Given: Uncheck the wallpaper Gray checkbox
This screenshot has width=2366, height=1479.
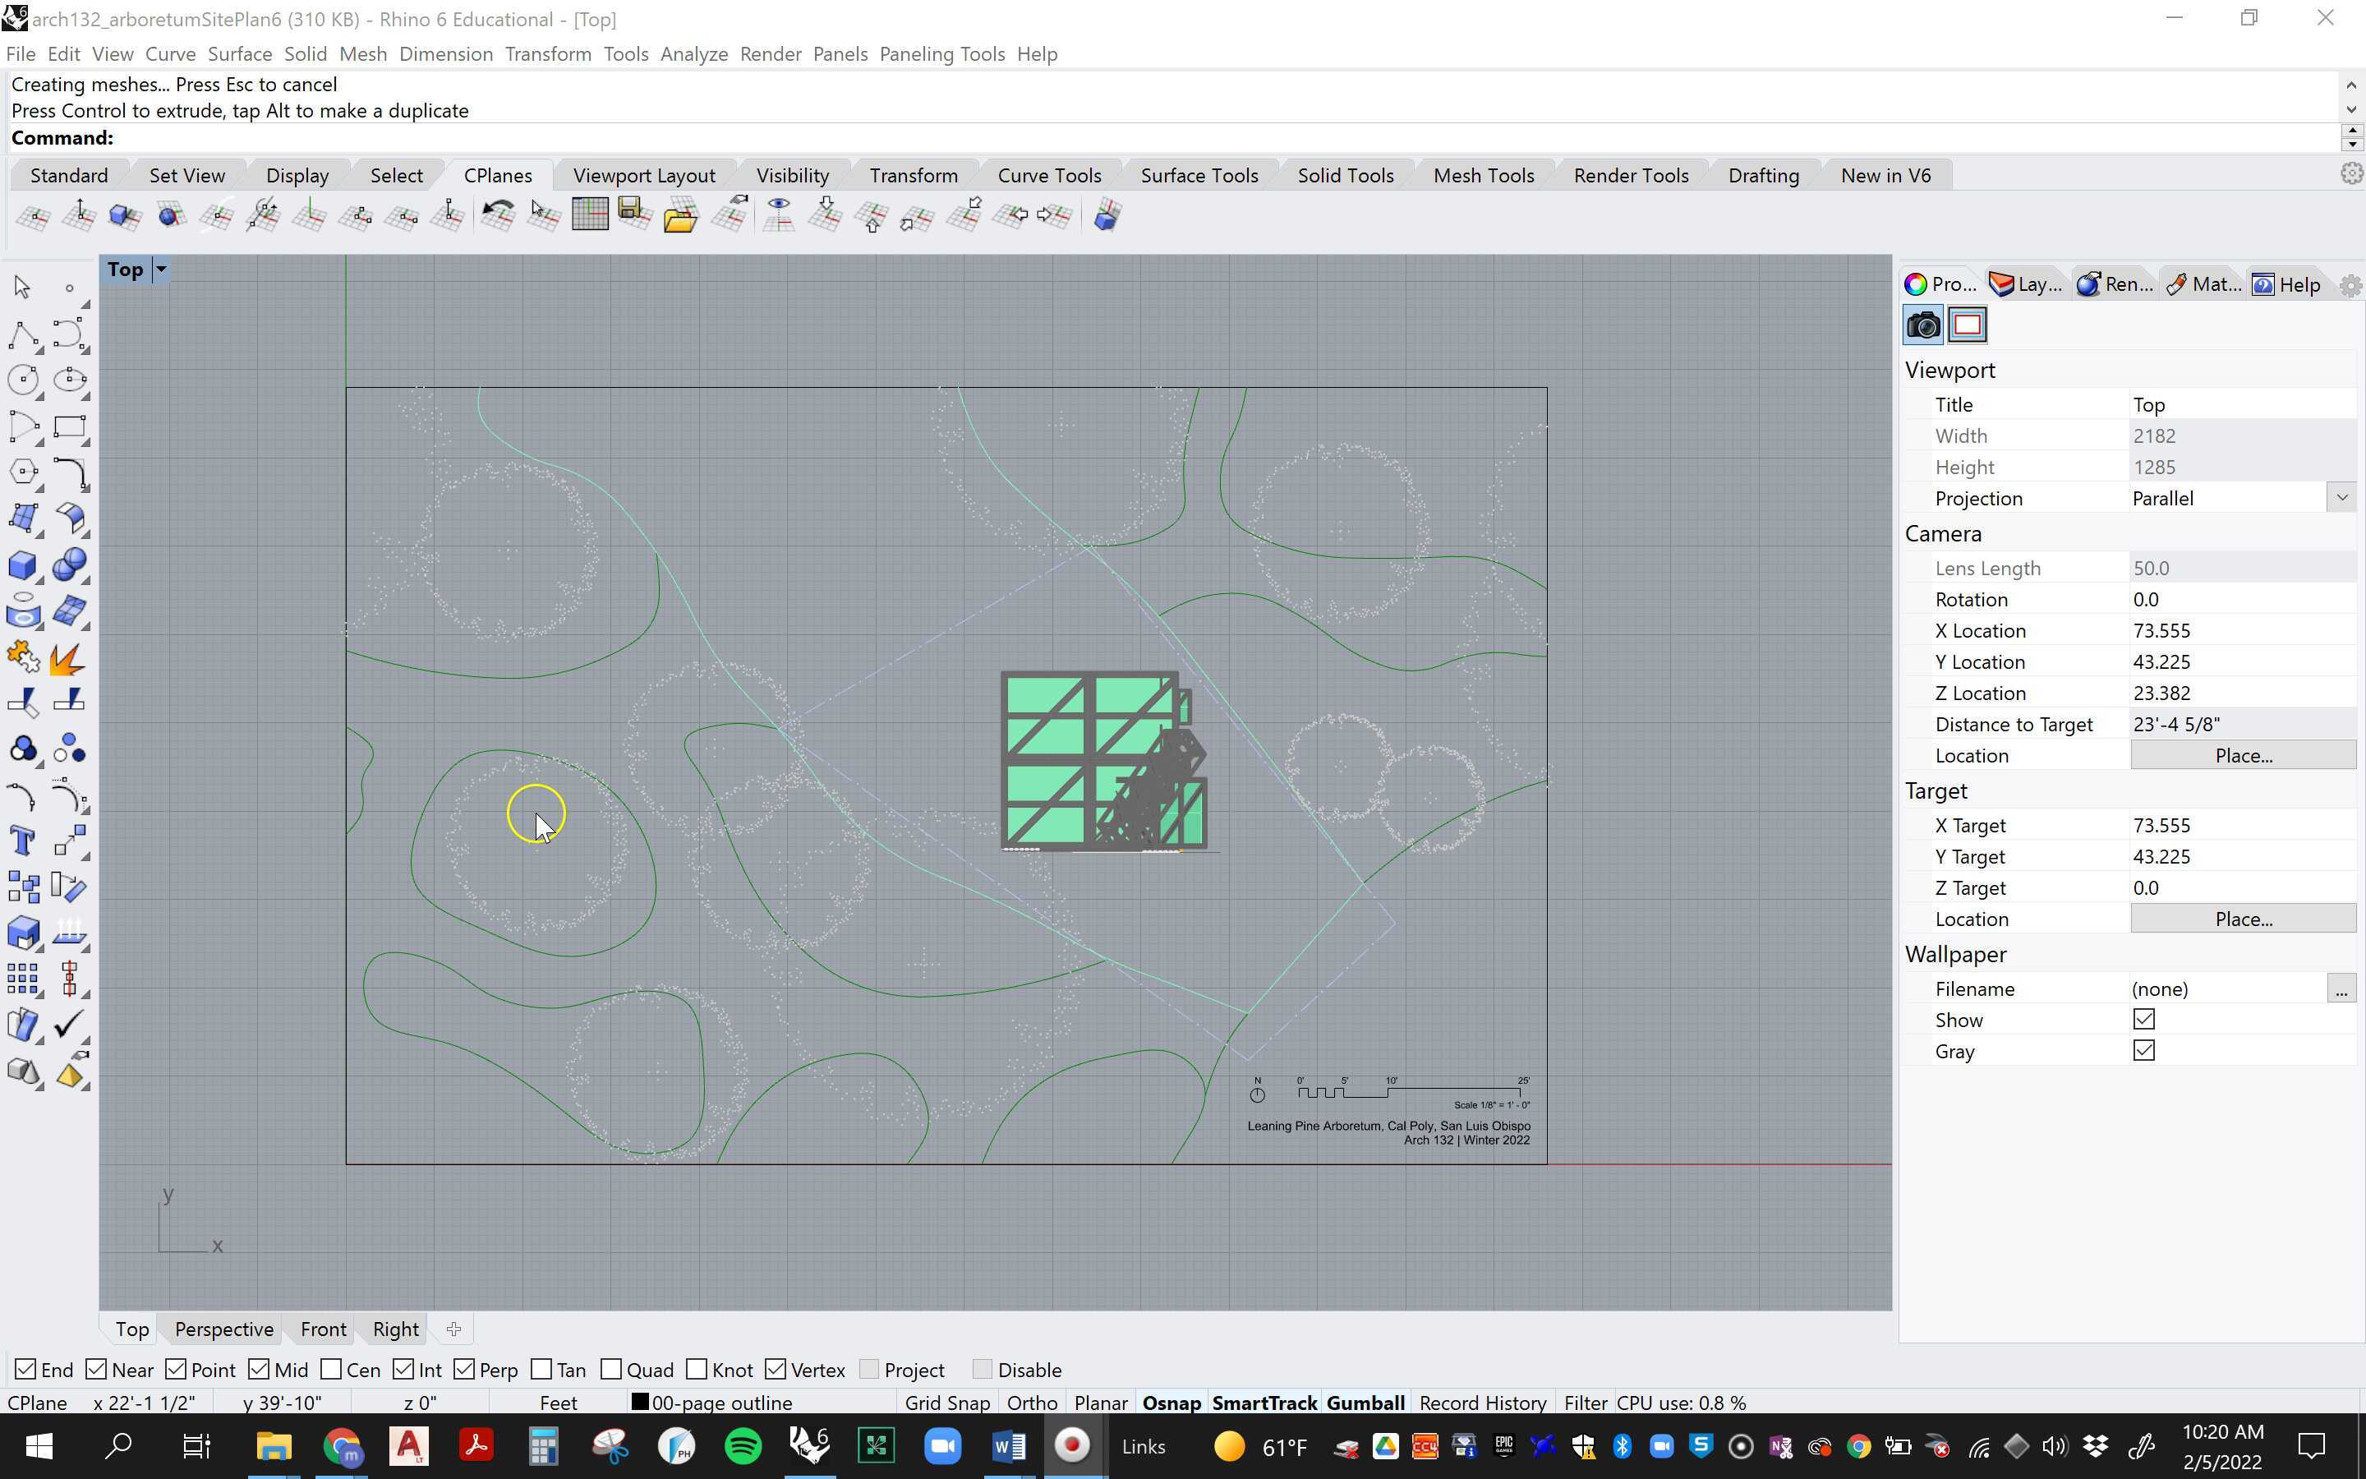Looking at the screenshot, I should (2143, 1051).
